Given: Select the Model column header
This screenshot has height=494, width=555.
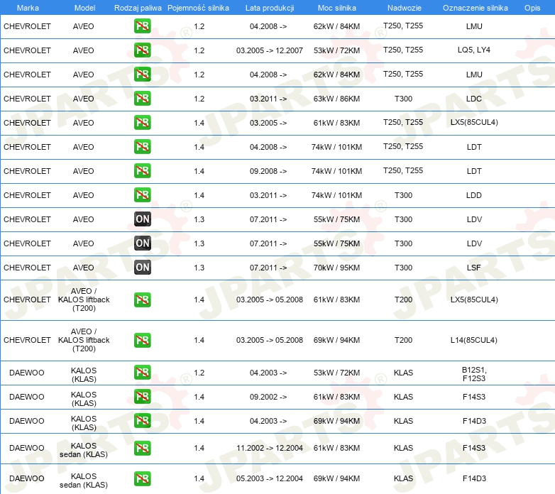Looking at the screenshot, I should tap(84, 7).
